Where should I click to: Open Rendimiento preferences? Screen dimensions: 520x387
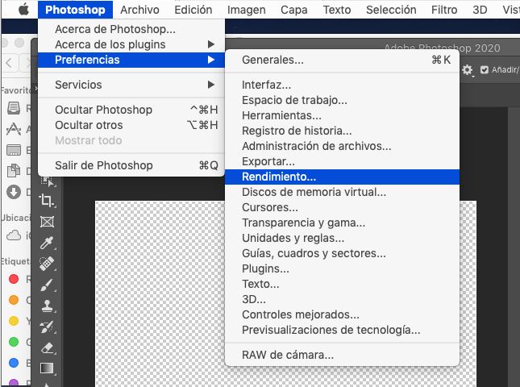tap(279, 177)
